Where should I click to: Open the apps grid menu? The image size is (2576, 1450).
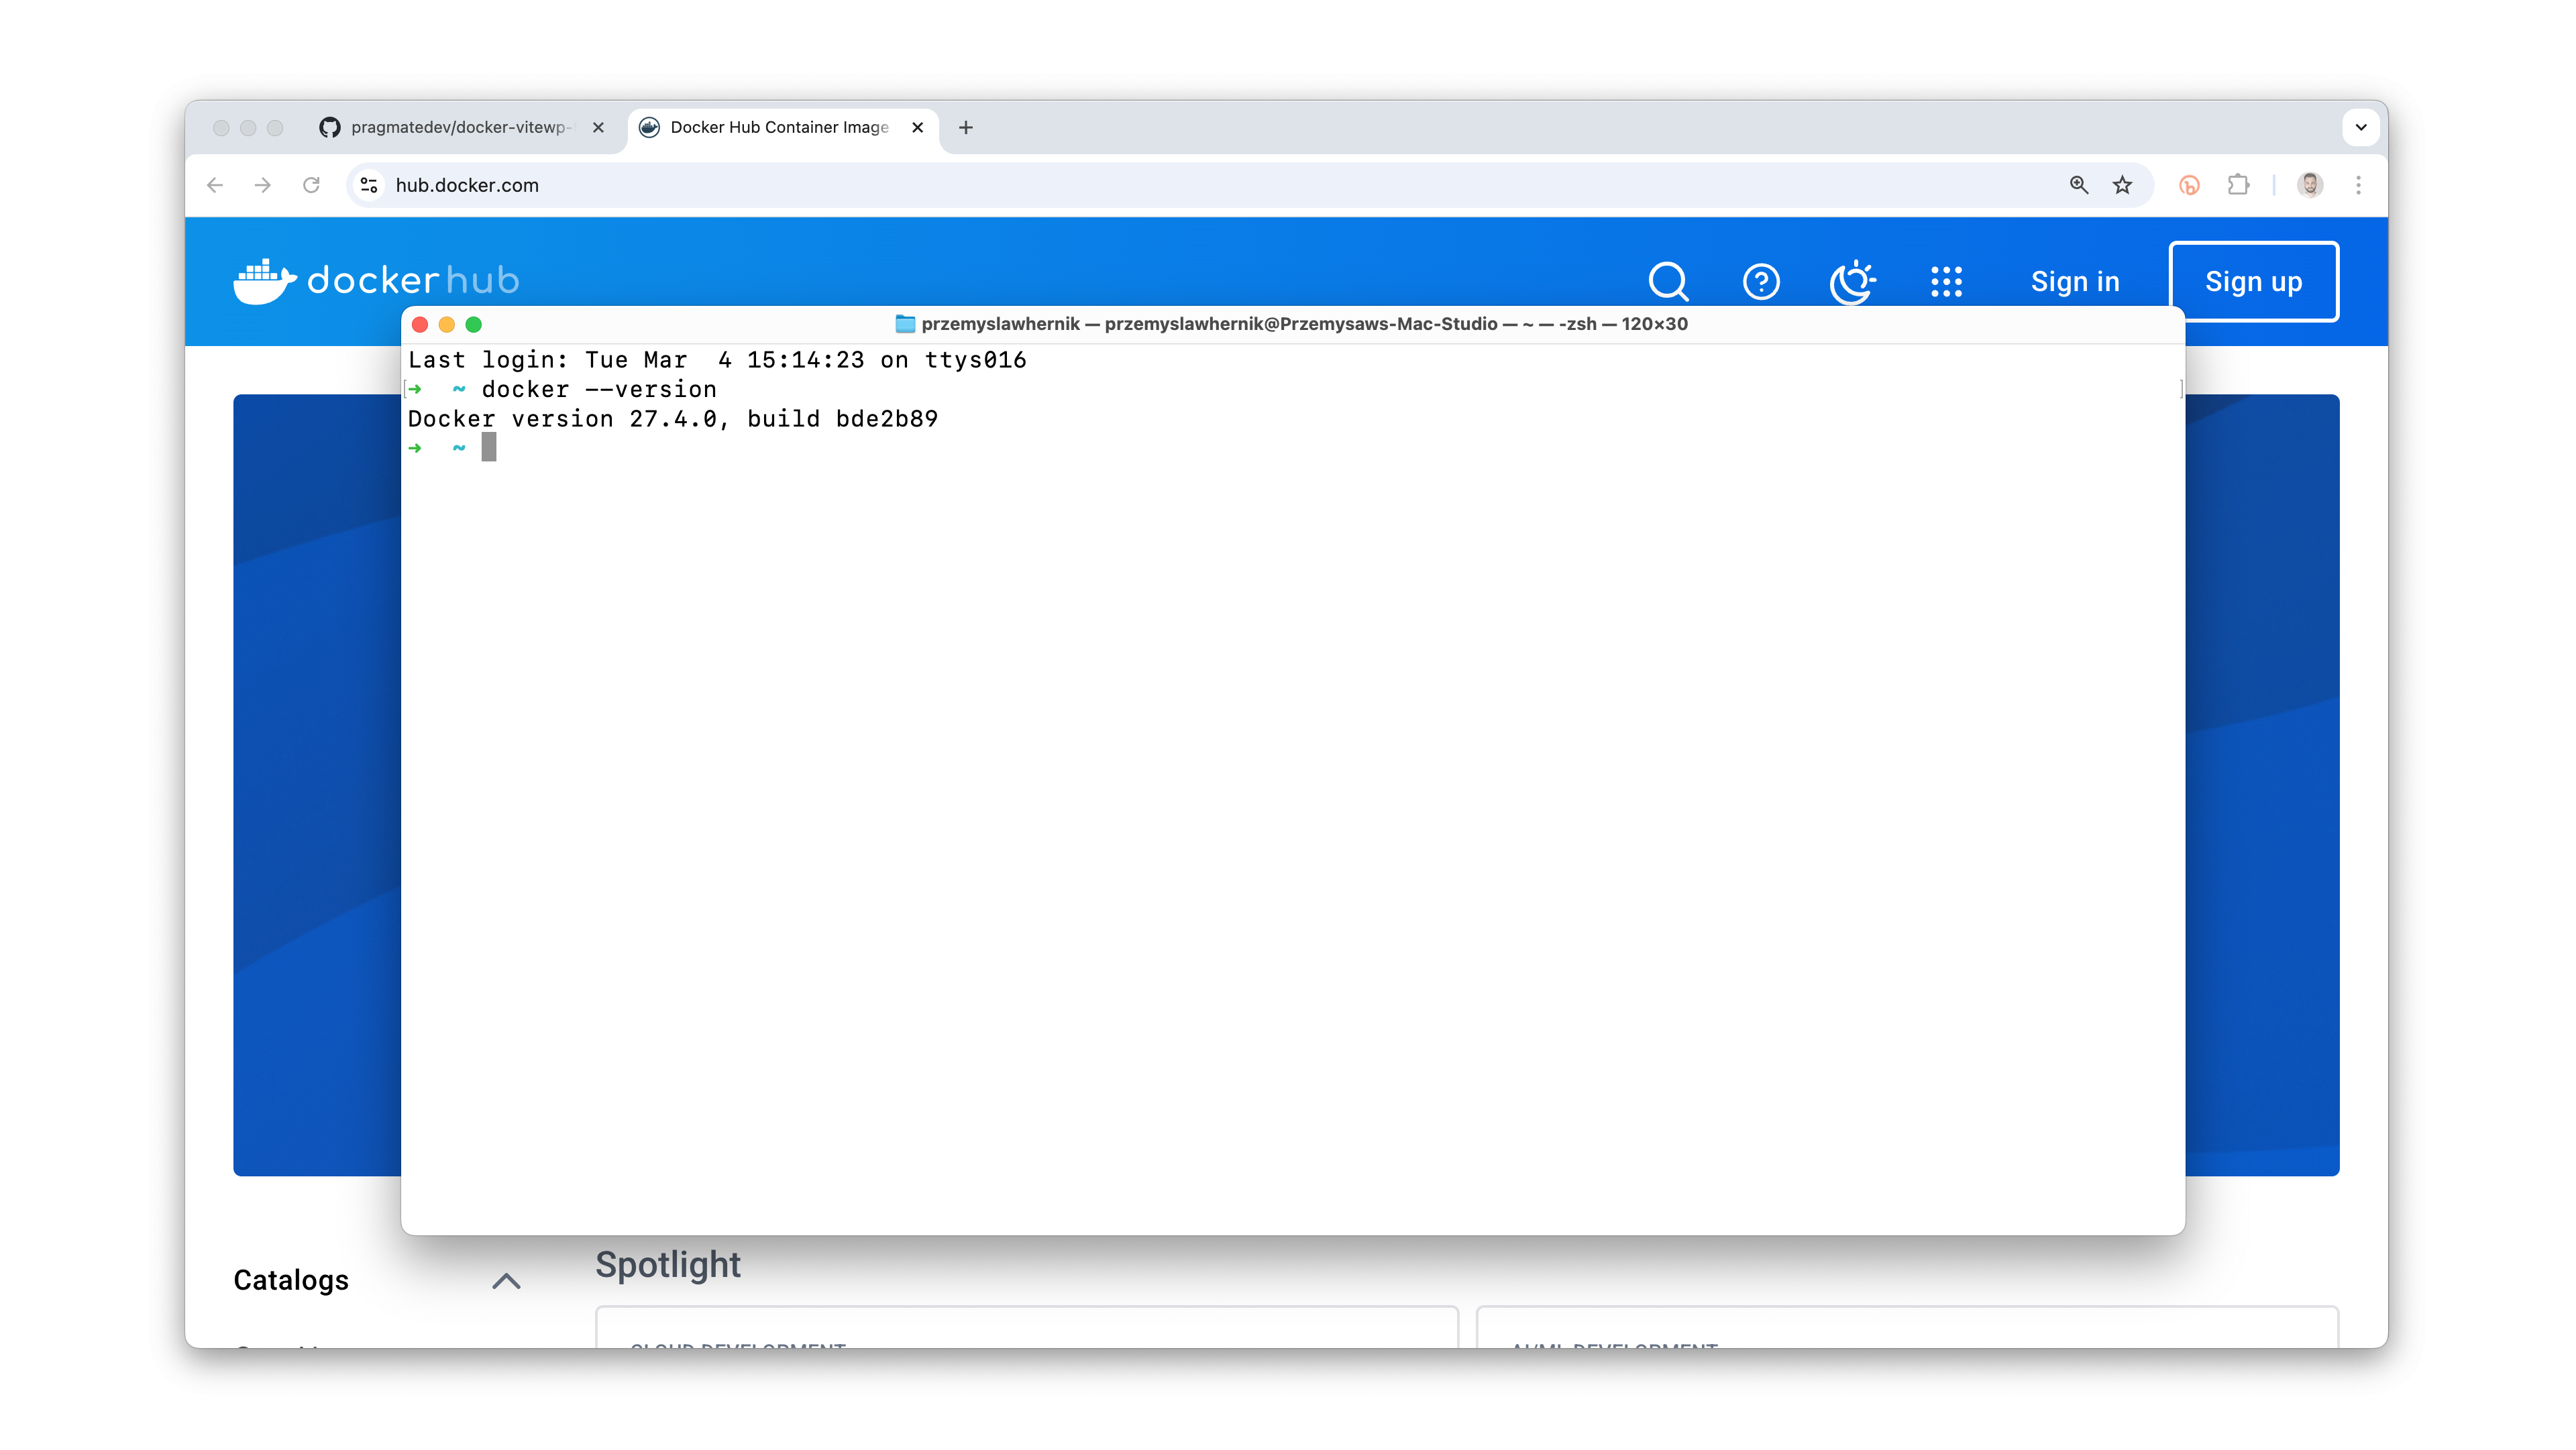[1946, 281]
